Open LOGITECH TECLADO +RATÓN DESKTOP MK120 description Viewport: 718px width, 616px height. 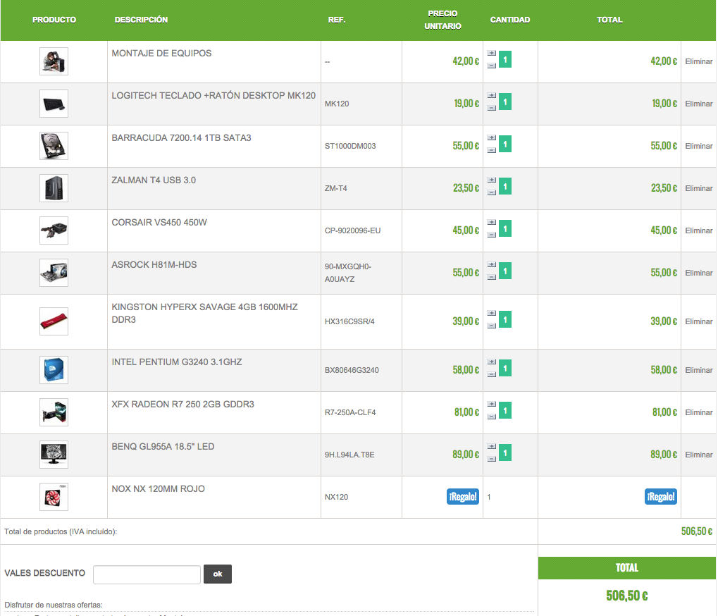tap(213, 96)
